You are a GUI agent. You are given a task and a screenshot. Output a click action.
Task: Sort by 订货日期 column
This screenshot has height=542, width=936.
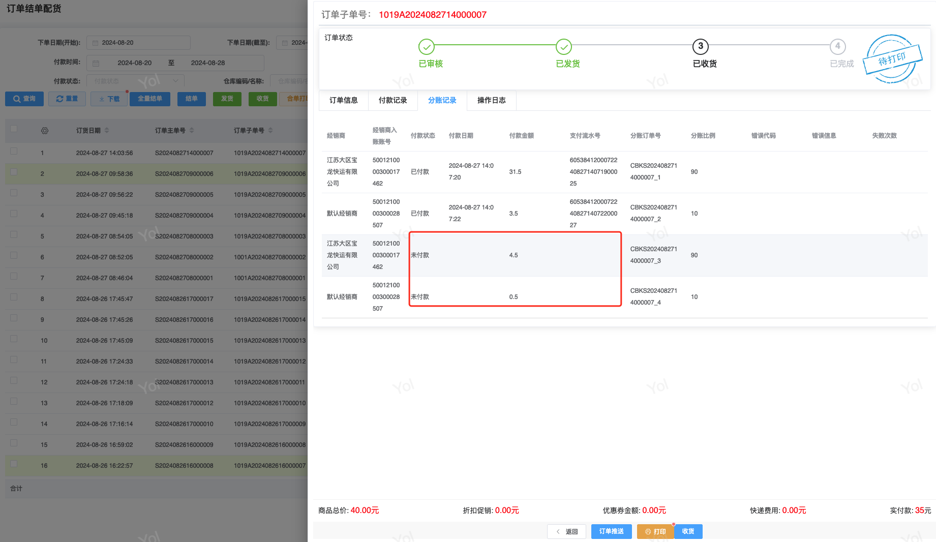click(107, 131)
